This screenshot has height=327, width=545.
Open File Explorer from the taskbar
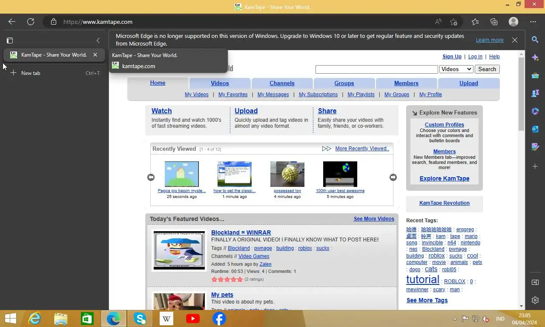click(61, 318)
